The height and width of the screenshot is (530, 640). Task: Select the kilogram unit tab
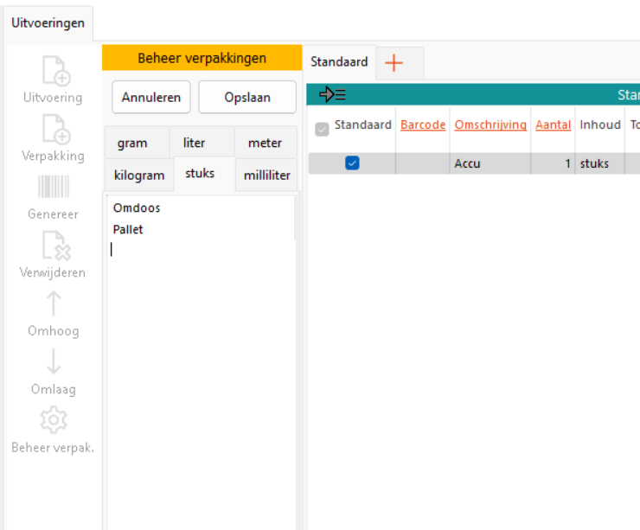138,176
